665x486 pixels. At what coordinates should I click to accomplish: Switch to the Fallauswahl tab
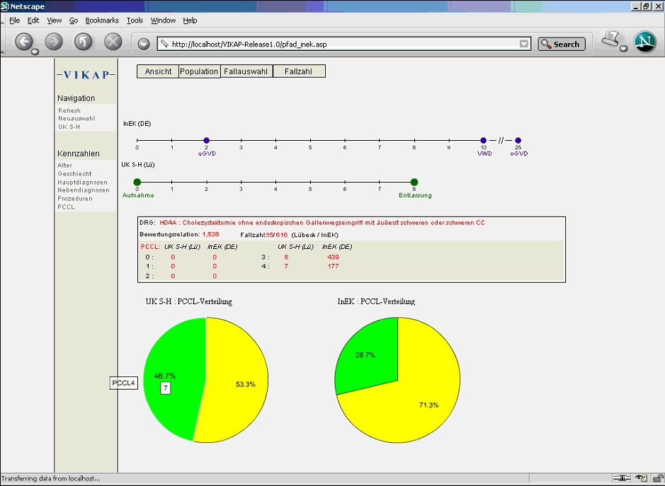[245, 71]
